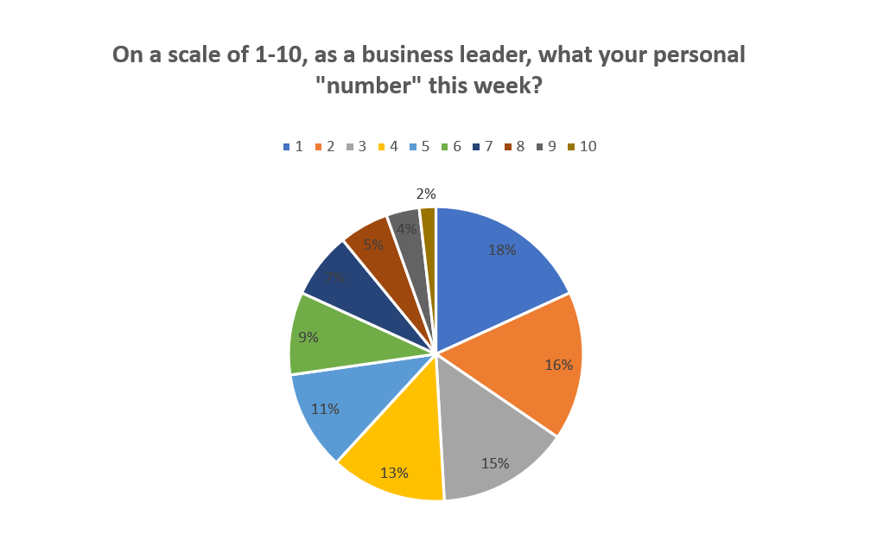The width and height of the screenshot is (871, 560).
Task: Click the green legend swatch for 6
Action: [x=444, y=147]
